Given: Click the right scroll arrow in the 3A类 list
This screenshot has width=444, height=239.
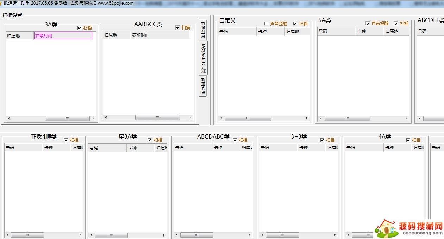Looking at the screenshot, I should click(x=93, y=119).
